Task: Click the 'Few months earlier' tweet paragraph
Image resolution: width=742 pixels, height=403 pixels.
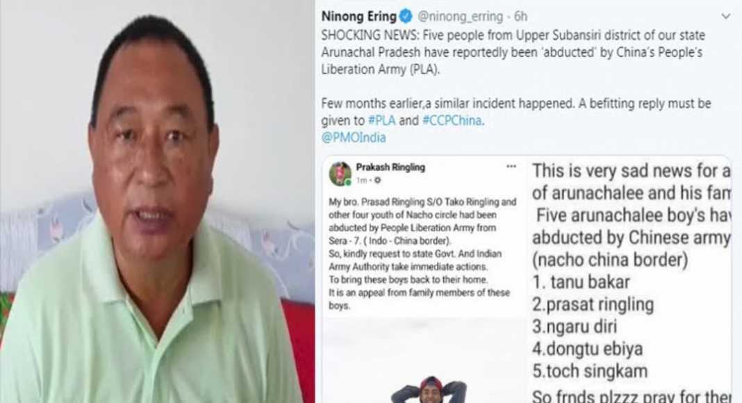Action: pos(516,112)
